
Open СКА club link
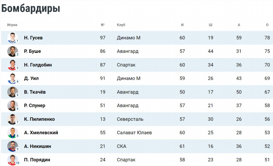coord(122,146)
